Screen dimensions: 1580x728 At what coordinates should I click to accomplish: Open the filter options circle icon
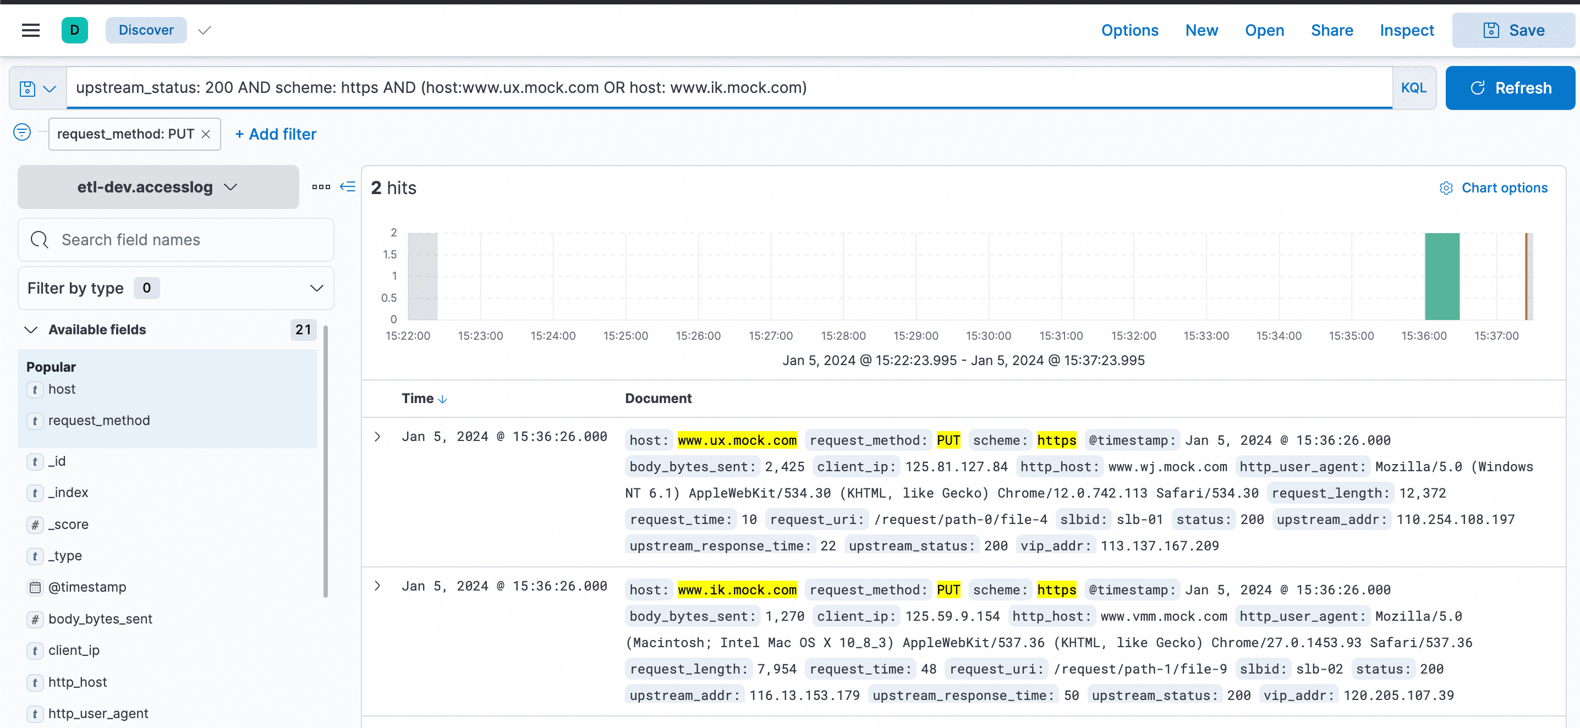point(22,133)
